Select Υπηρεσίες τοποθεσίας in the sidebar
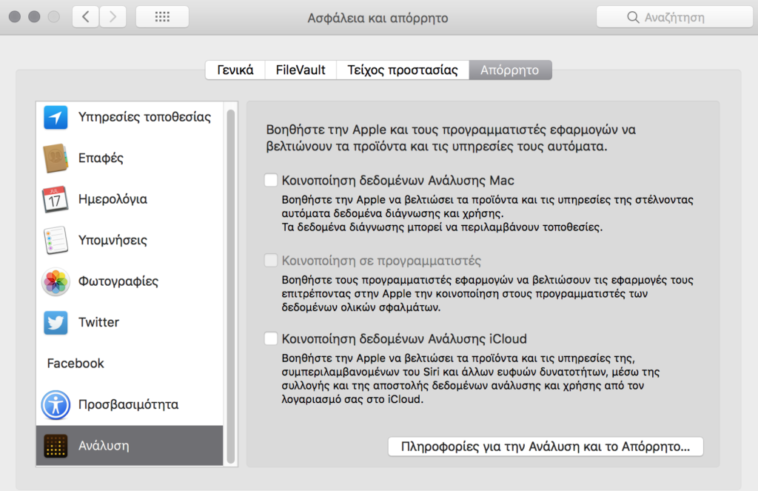Image resolution: width=758 pixels, height=491 pixels. pos(130,117)
